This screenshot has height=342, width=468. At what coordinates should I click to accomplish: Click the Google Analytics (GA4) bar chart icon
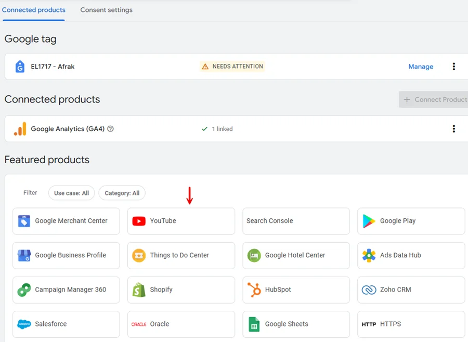(x=20, y=129)
